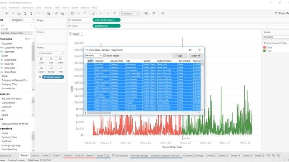Switch to Moving Average tab
The width and height of the screenshot is (289, 162).
(140, 156)
